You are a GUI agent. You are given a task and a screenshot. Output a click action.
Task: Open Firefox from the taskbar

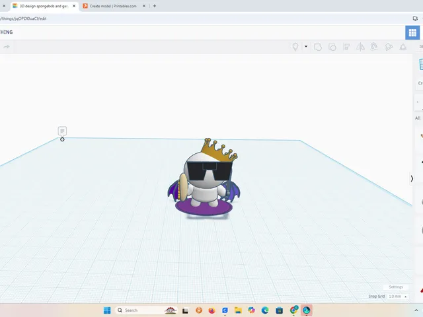pos(211,310)
